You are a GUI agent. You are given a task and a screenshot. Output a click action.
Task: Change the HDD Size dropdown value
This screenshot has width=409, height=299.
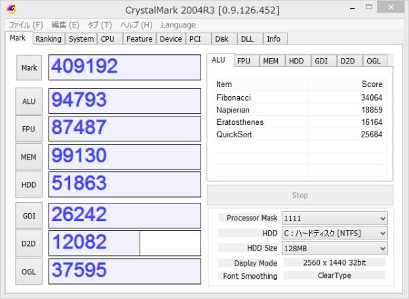(334, 248)
